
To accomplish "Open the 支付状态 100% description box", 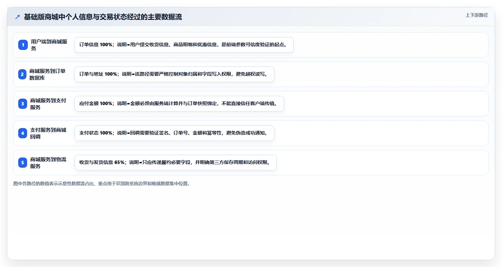I will [x=174, y=133].
